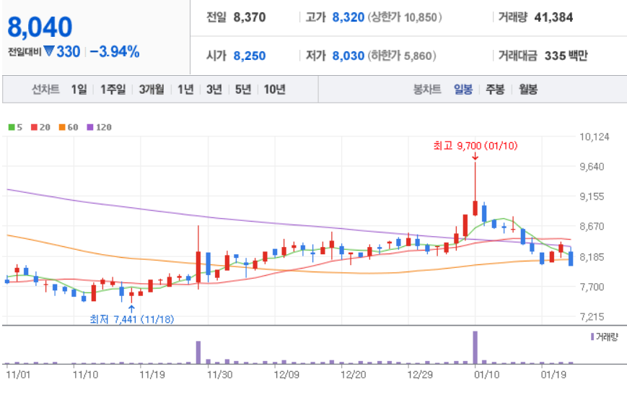627x395 pixels.
Task: Show the 3년 line chart
Action: click(x=214, y=90)
